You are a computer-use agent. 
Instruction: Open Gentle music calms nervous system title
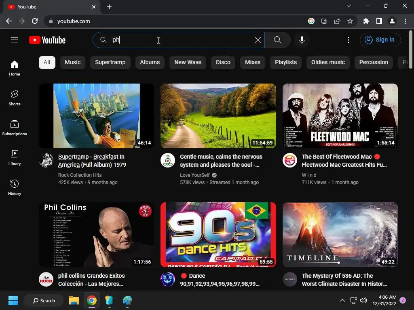(221, 161)
